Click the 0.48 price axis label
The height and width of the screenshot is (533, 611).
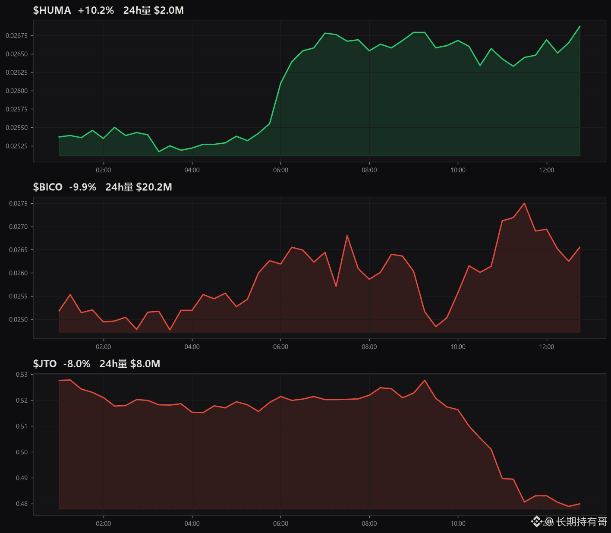(x=22, y=504)
